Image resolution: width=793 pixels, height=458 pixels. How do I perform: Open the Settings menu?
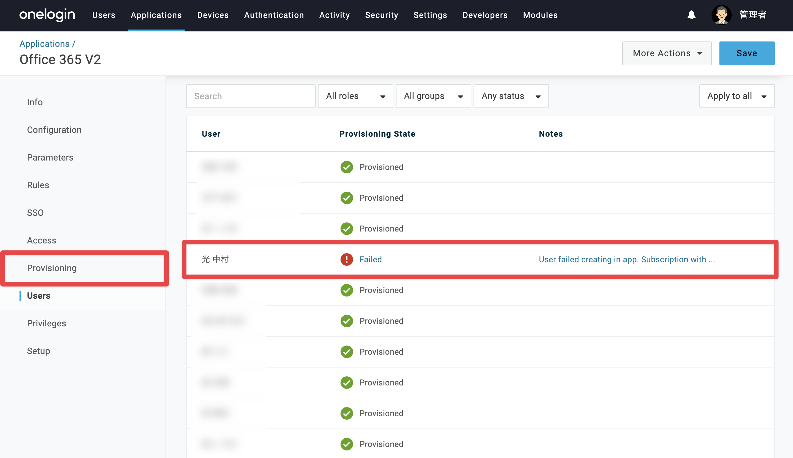430,15
